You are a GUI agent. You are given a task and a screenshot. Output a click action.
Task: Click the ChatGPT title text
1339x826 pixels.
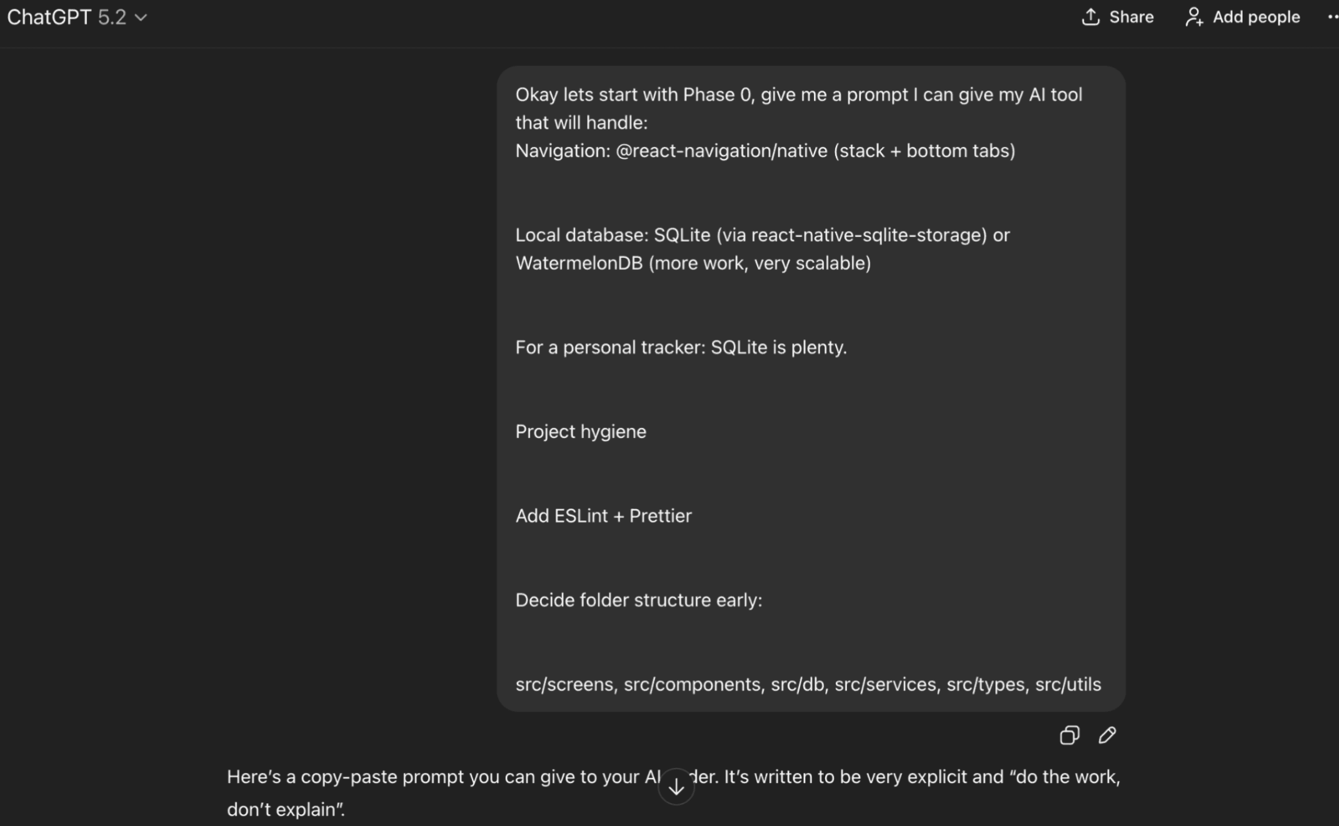click(49, 17)
